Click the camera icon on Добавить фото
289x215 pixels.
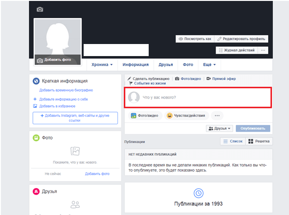point(40,60)
